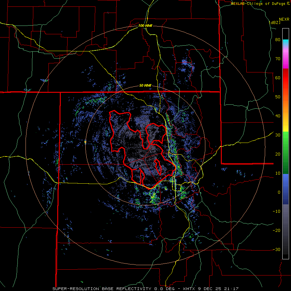The width and height of the screenshot is (291, 291).
Task: Click the -20 dBZ scale value
Action: point(276,231)
